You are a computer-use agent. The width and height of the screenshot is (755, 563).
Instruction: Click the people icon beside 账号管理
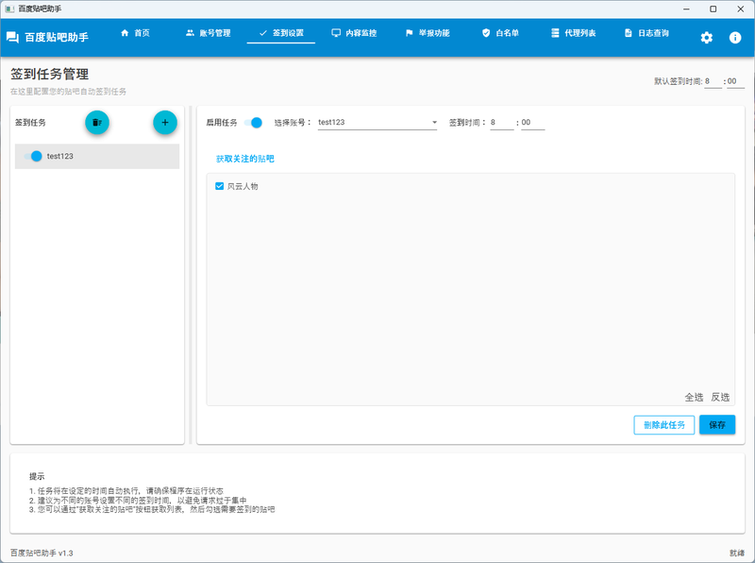191,33
